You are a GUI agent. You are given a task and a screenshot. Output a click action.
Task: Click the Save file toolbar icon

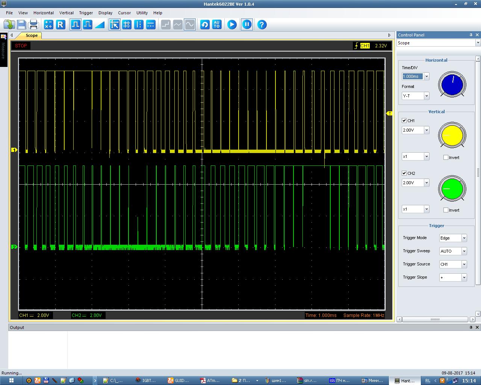(21, 25)
